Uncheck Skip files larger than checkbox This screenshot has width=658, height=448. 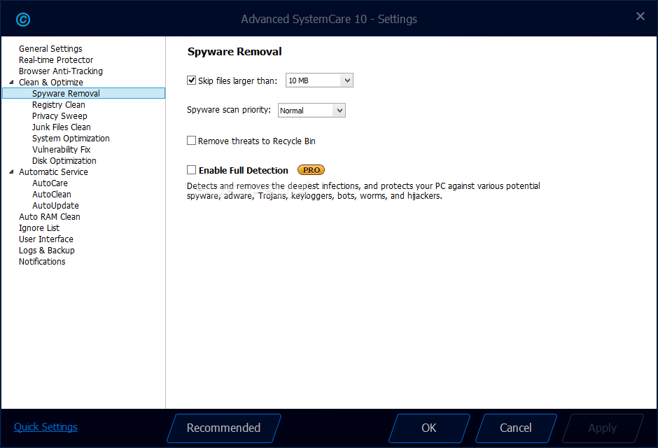(191, 80)
